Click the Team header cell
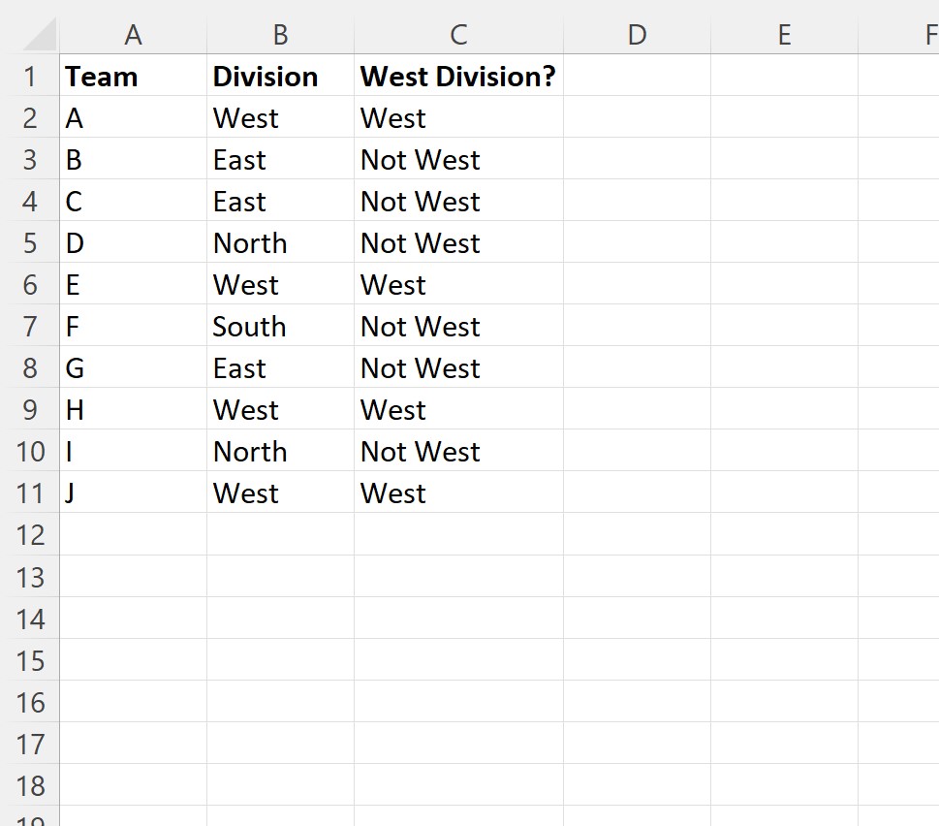 pyautogui.click(x=133, y=76)
